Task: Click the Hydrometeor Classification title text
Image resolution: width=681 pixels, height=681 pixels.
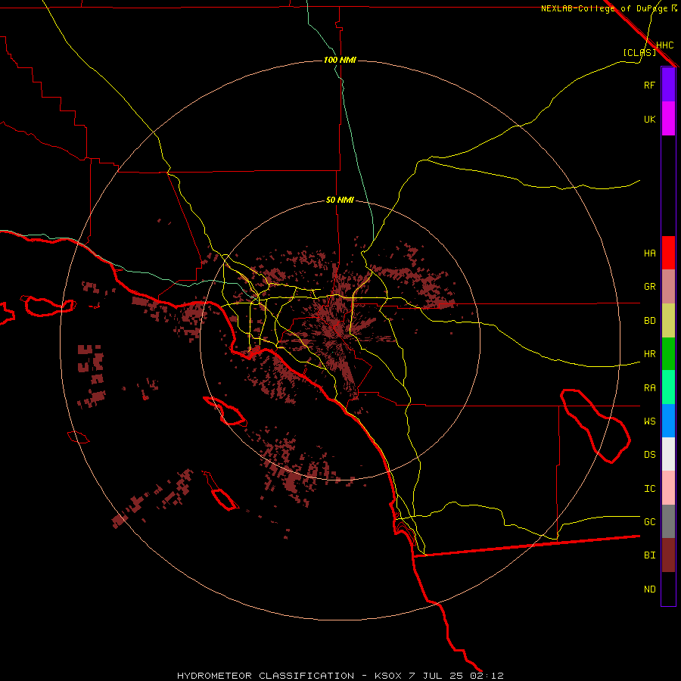Action: 266,676
